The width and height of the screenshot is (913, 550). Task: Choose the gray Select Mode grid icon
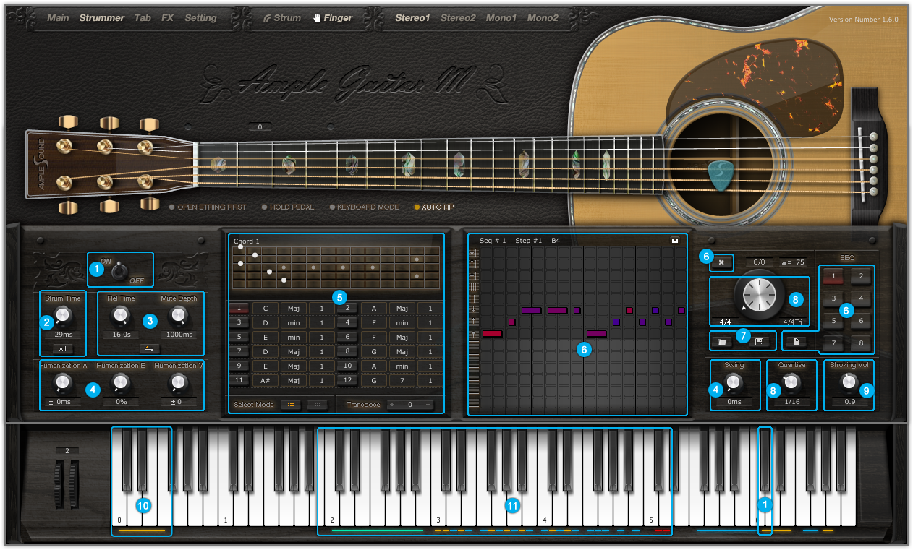pos(317,405)
